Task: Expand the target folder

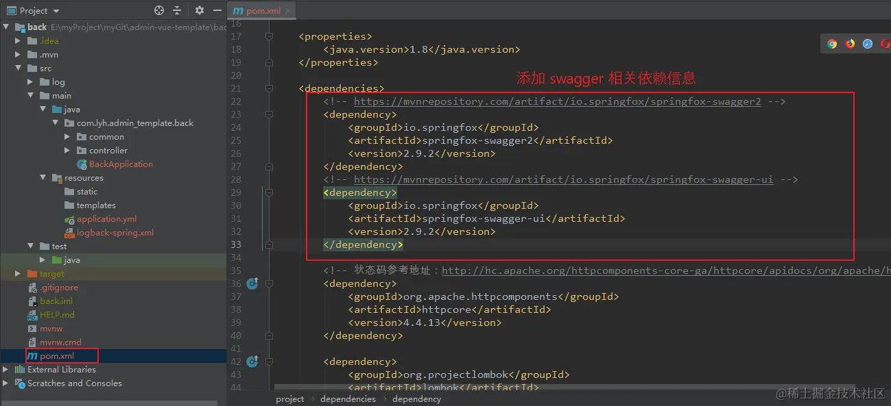Action: pos(19,274)
